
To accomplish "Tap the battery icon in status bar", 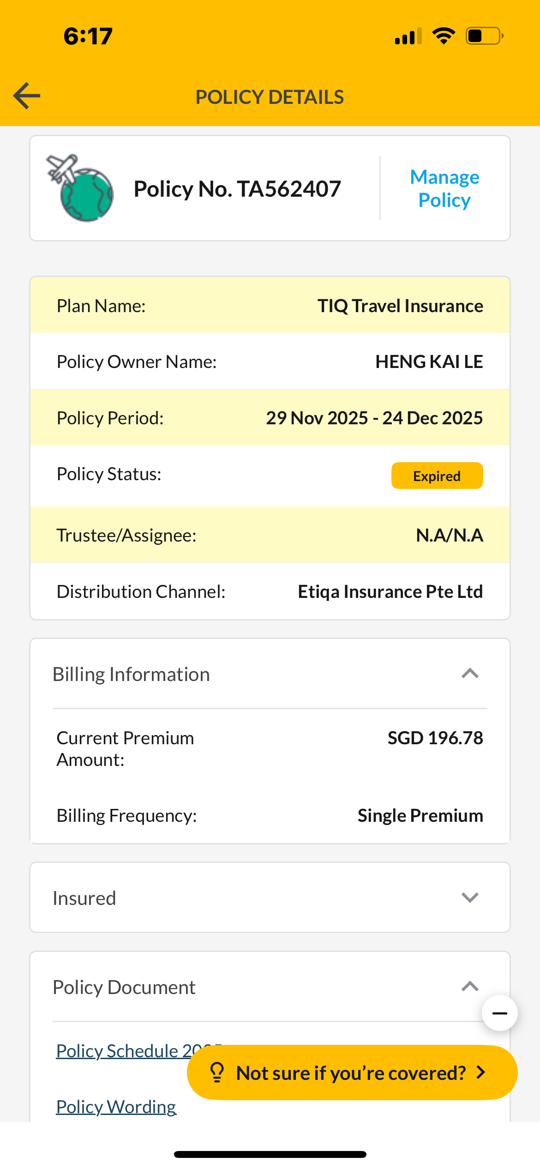I will pos(484,36).
